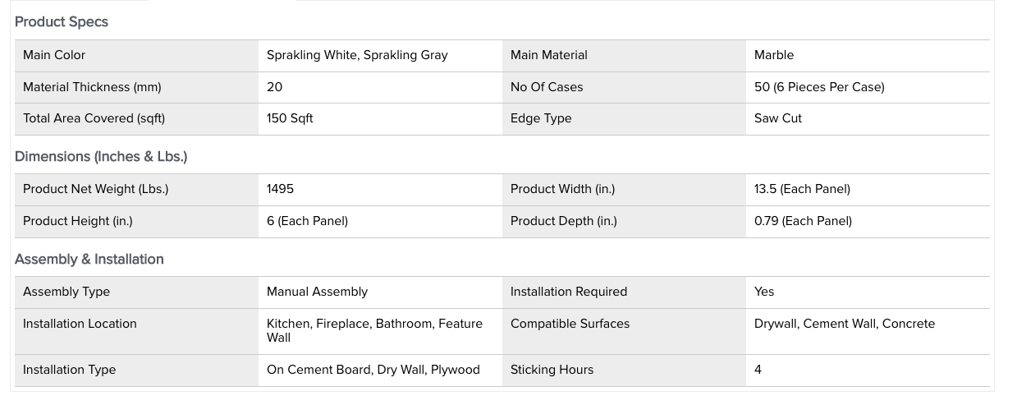Click the Sprakling White, Sprakling Gray value
Image resolution: width=1017 pixels, height=405 pixels.
[357, 55]
